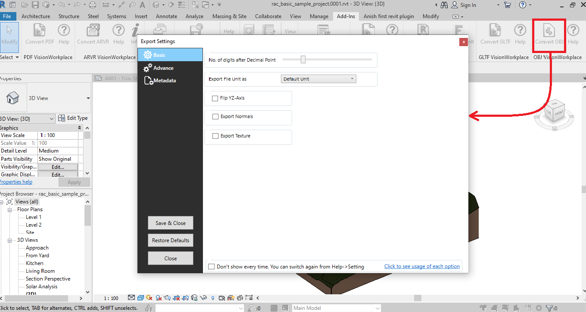Select the Basic tab in Export Settings
The image size is (586, 312).
(x=170, y=55)
